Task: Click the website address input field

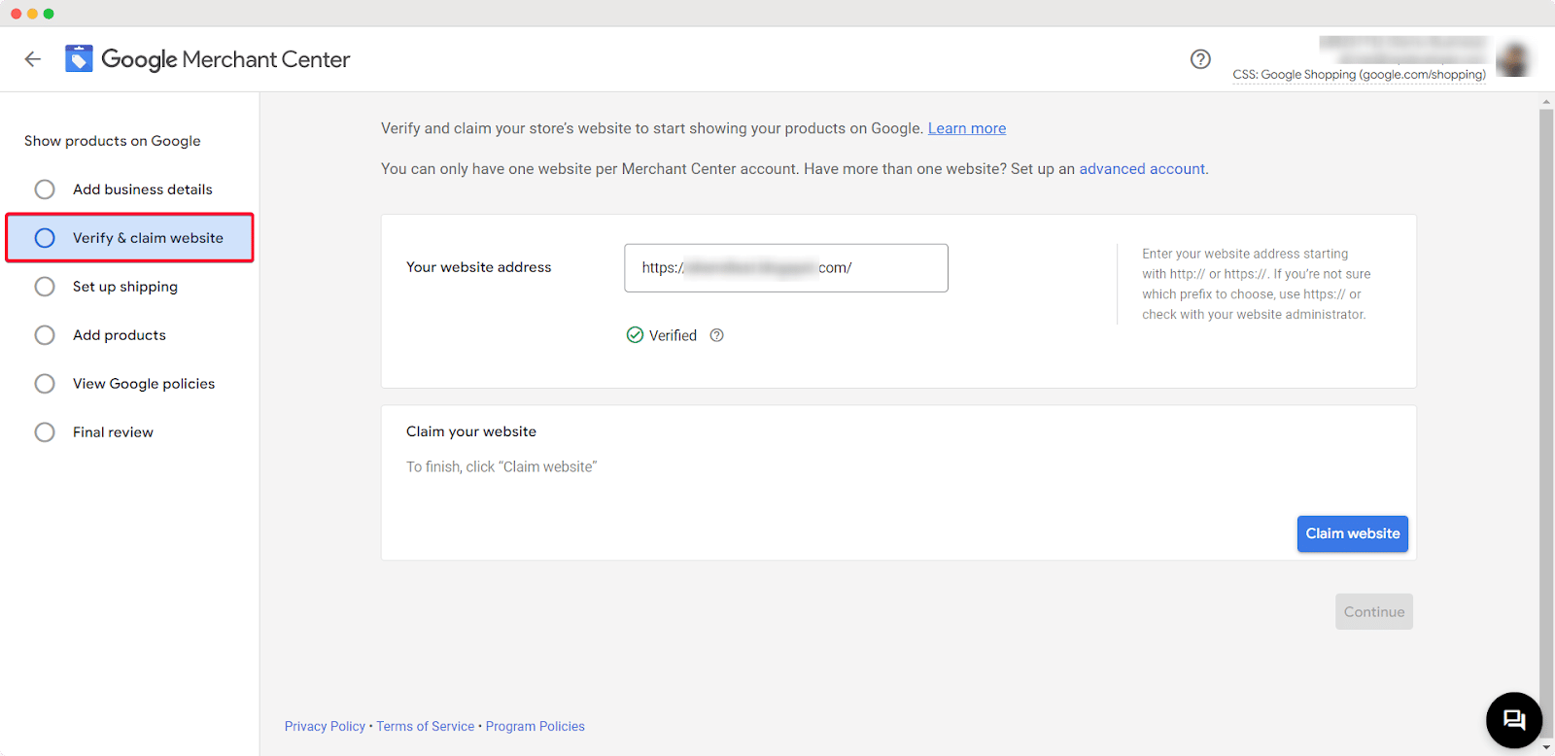Action: [x=786, y=268]
